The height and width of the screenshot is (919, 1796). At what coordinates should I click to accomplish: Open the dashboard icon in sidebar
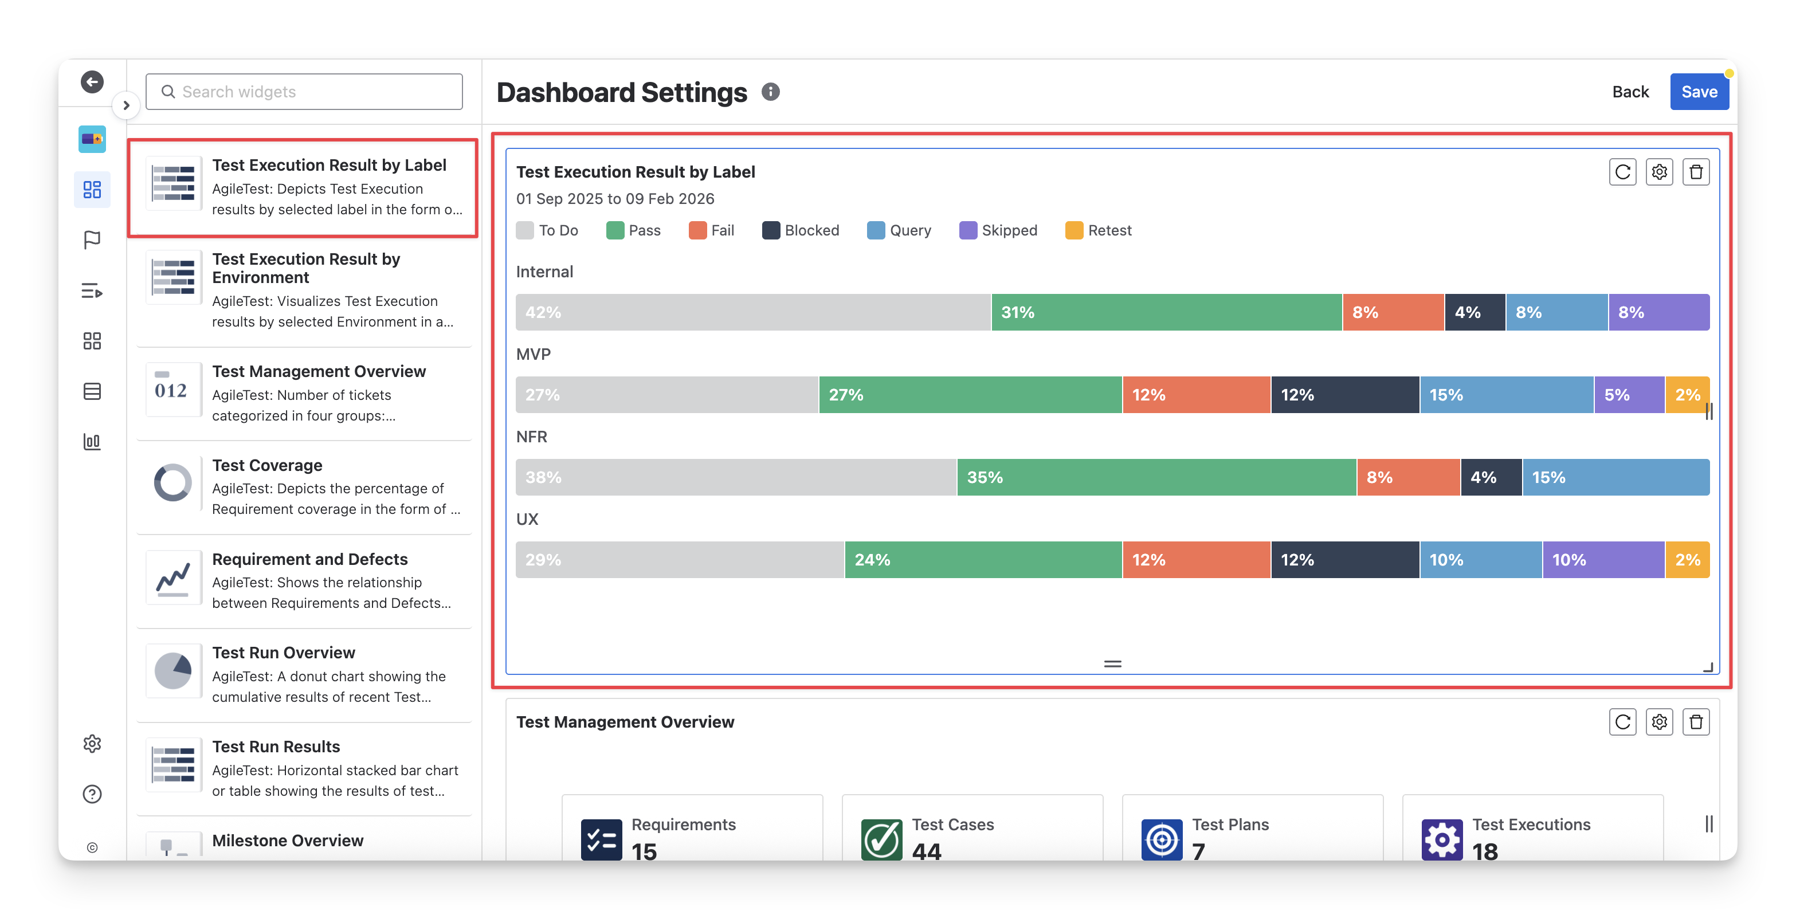click(x=92, y=189)
